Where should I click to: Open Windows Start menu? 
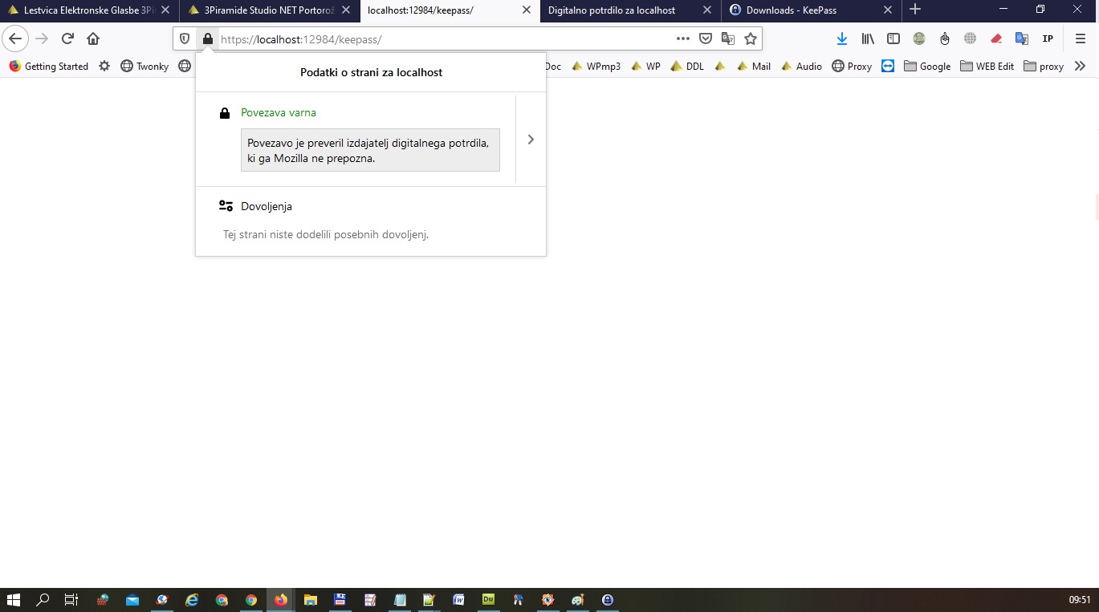(14, 599)
